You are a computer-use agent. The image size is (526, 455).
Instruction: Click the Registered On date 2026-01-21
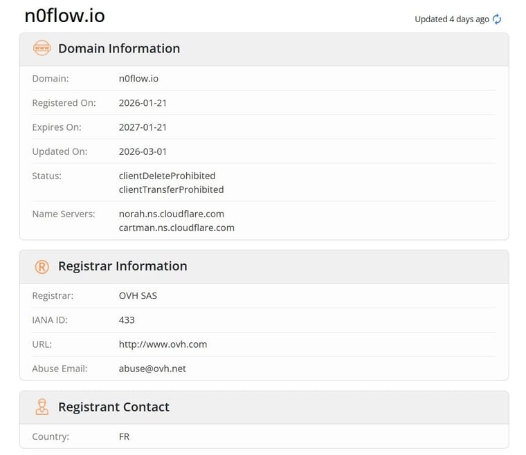tap(143, 103)
